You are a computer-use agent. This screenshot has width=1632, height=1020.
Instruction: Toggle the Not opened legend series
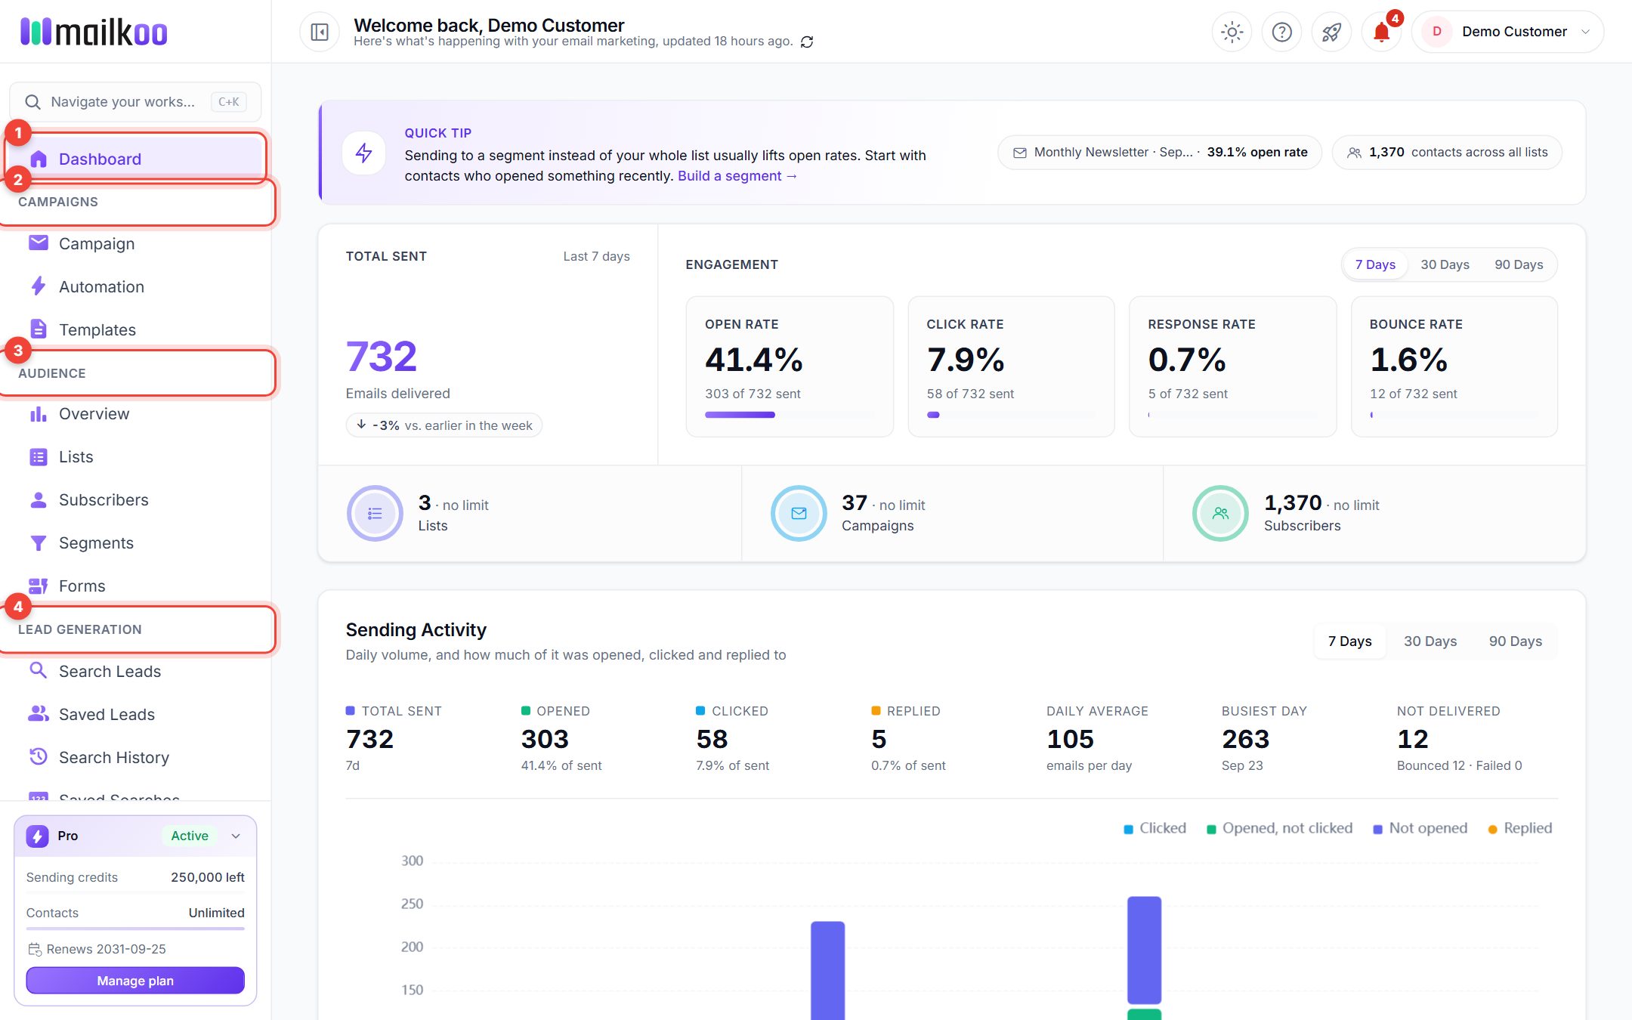(x=1420, y=829)
